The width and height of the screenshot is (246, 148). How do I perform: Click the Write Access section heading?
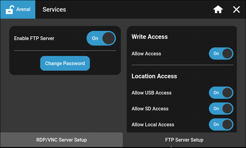149,37
